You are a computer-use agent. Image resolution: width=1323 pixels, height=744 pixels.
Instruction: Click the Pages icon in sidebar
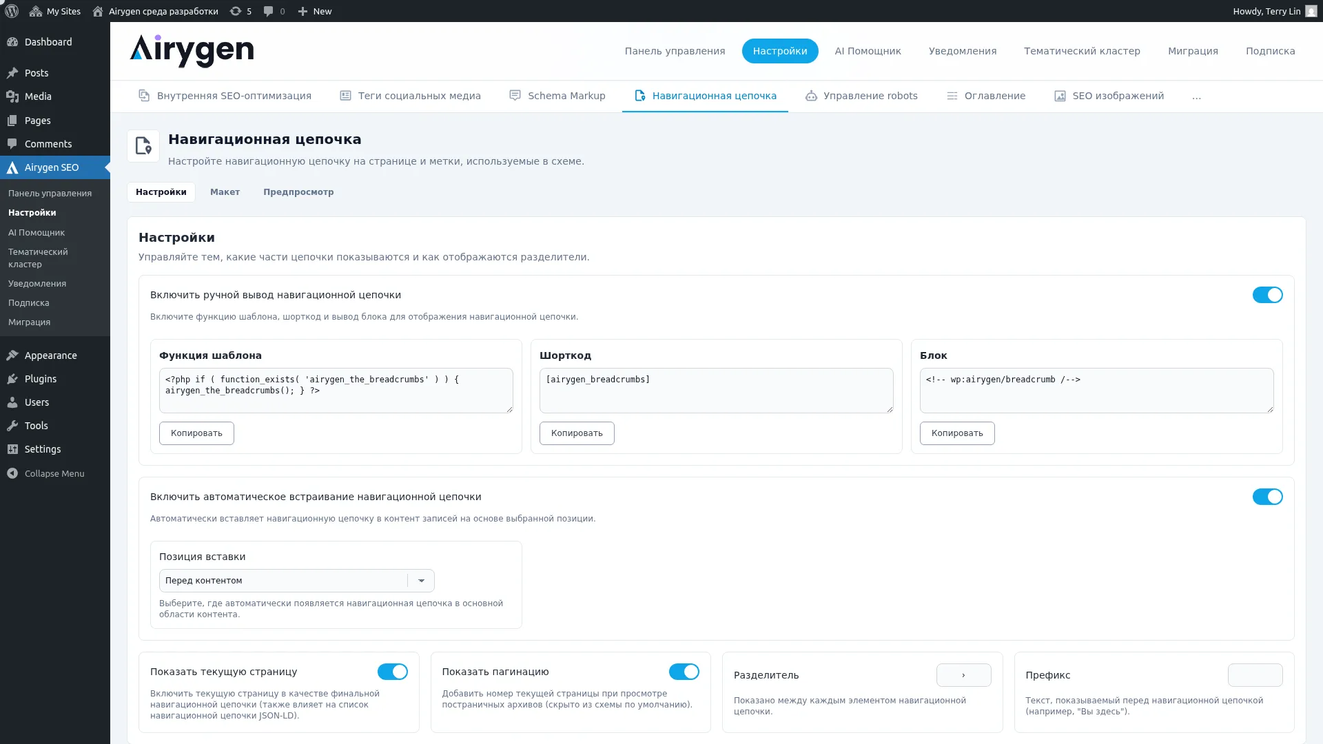pyautogui.click(x=12, y=121)
